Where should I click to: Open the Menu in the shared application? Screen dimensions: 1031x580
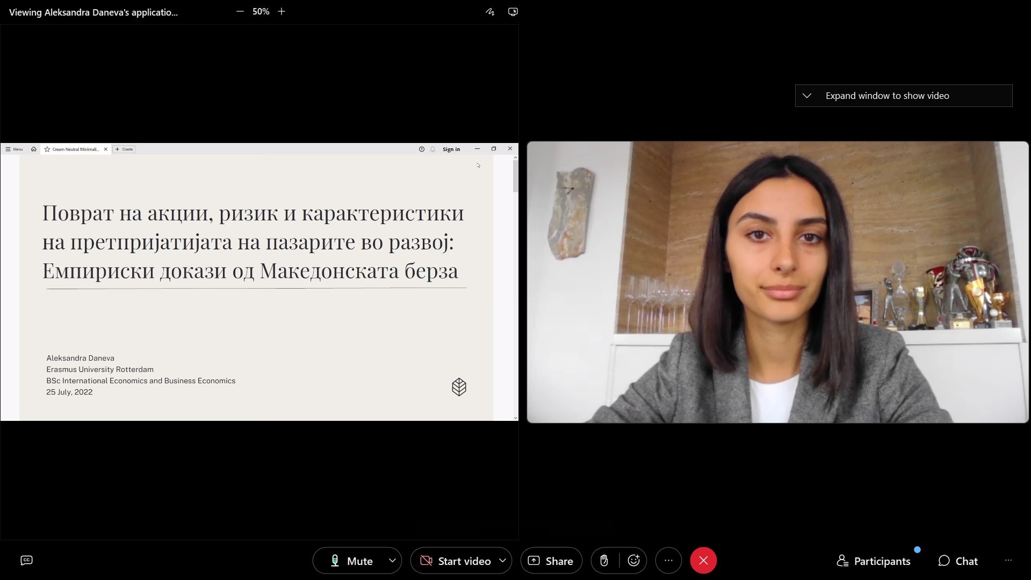tap(15, 149)
